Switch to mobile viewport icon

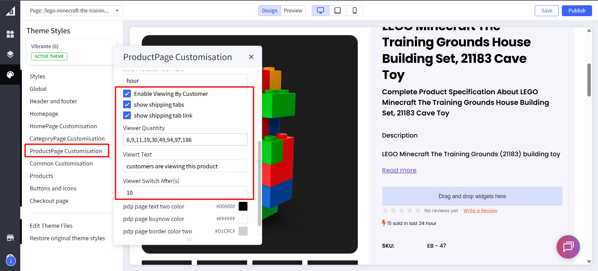coord(355,11)
